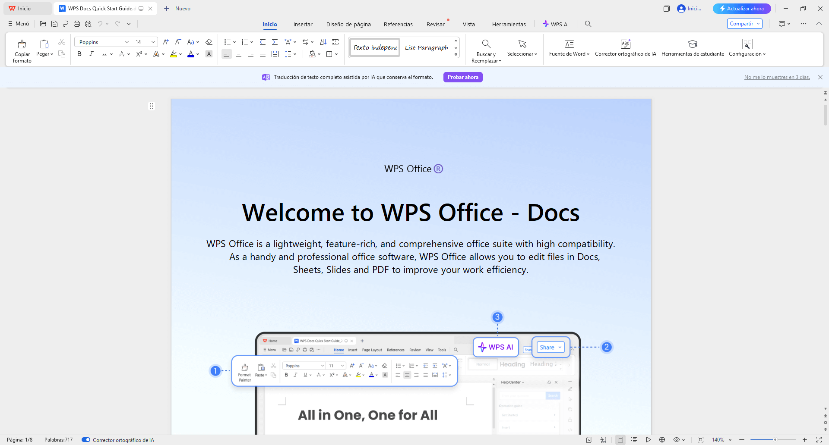Open the Menú hamburger menu
The image size is (829, 445).
(19, 24)
